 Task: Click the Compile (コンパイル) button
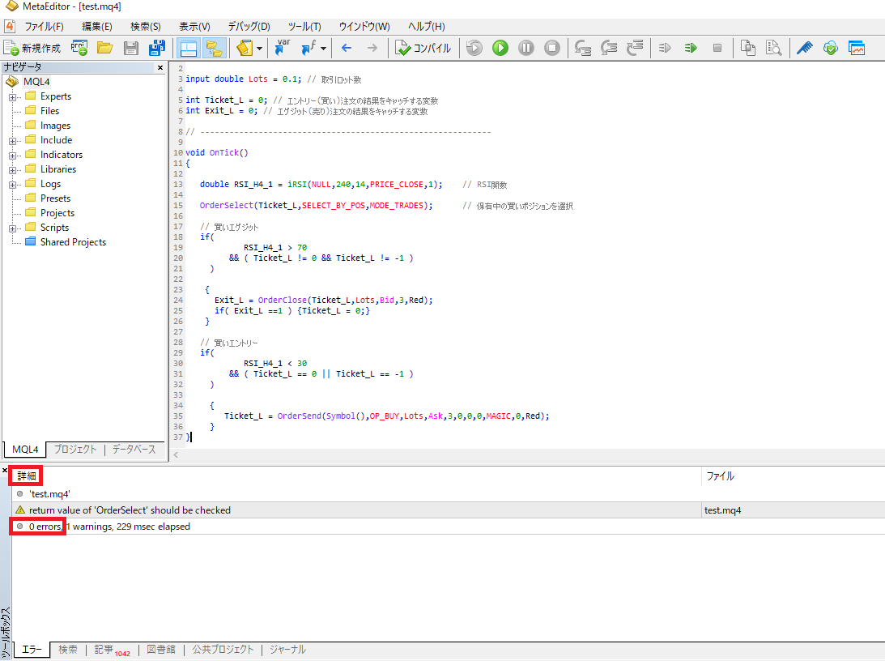click(423, 48)
